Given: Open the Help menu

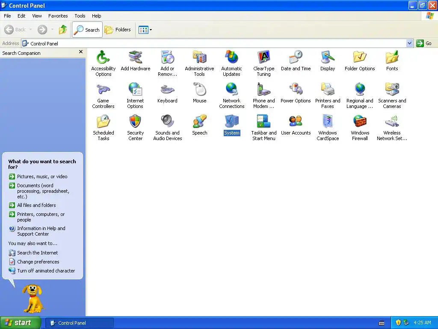Looking at the screenshot, I should tap(96, 16).
